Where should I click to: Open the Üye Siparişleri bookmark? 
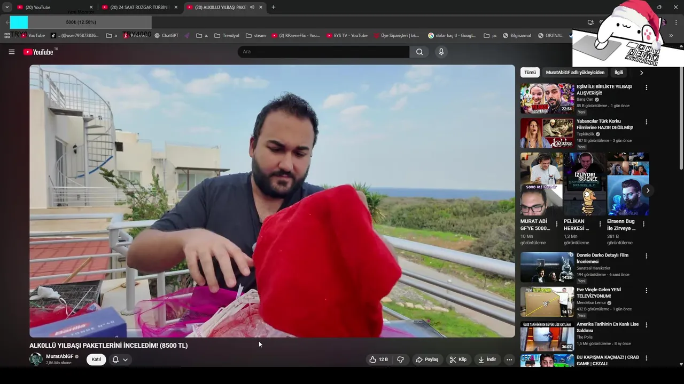pos(397,36)
